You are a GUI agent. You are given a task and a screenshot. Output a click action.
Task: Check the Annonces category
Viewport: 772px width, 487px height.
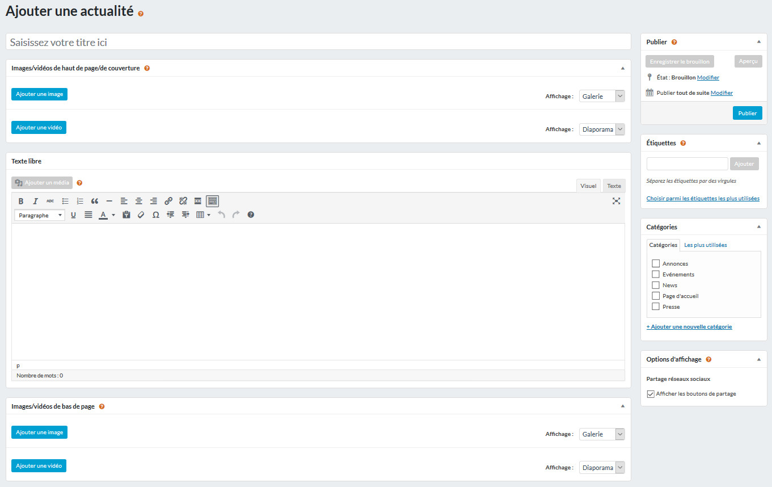point(656,263)
